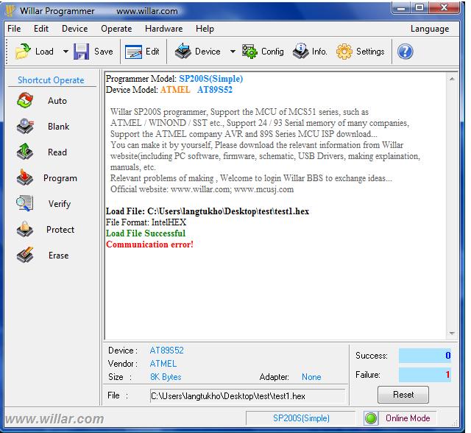The width and height of the screenshot is (471, 433).
Task: Click the Config gear icon
Action: click(249, 52)
